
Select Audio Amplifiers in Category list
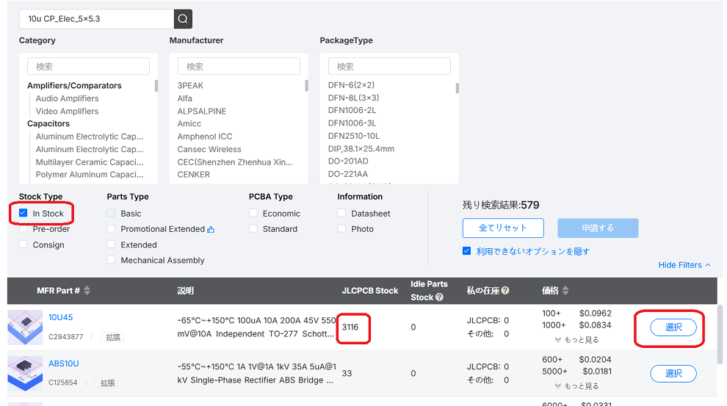[x=67, y=98]
